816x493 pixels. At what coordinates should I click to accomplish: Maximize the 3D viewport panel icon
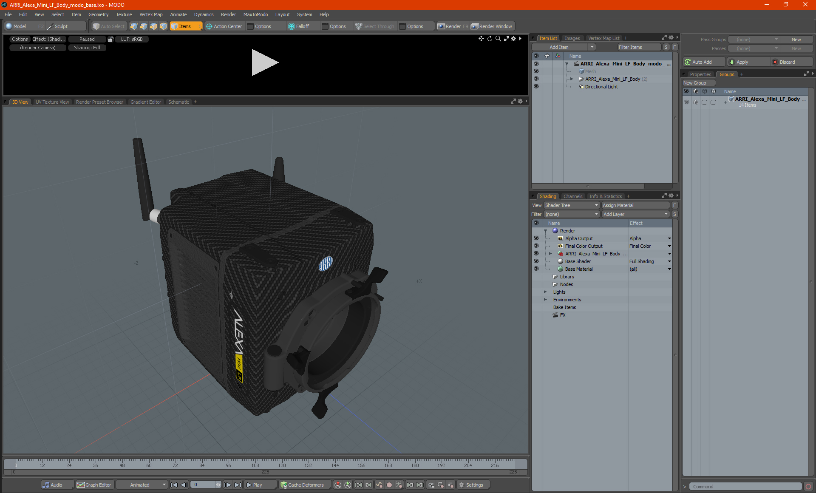pyautogui.click(x=513, y=101)
